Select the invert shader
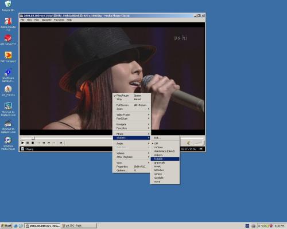The width and height of the screenshot is (287, 229). click(165, 167)
